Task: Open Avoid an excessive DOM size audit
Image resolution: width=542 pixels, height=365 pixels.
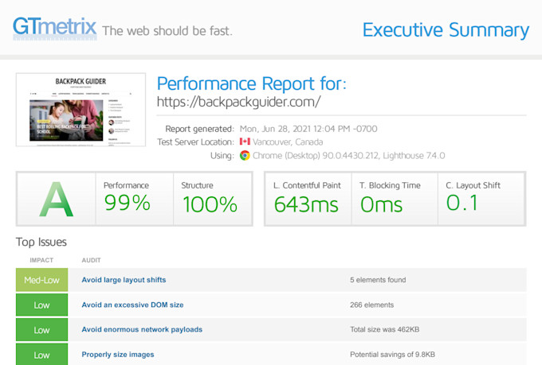Action: click(132, 305)
